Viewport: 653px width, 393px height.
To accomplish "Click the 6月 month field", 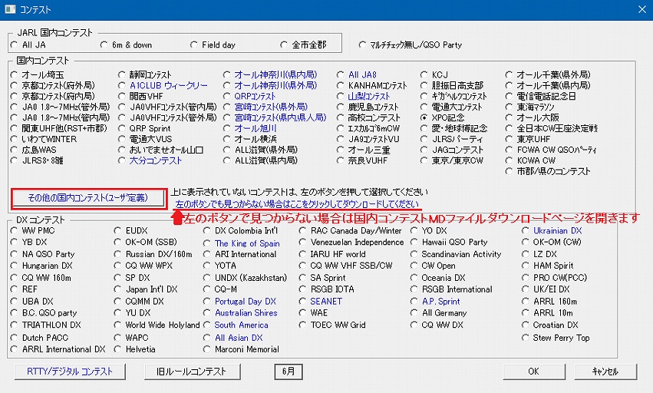I will point(288,372).
